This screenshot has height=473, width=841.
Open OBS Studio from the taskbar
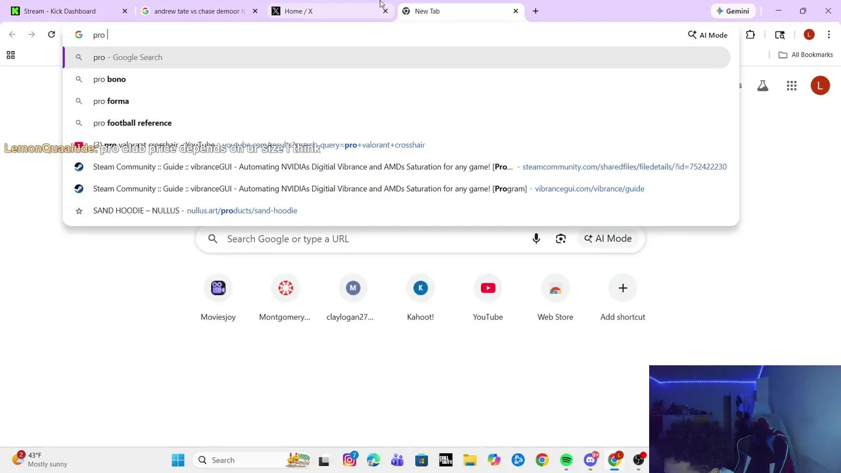click(x=639, y=461)
